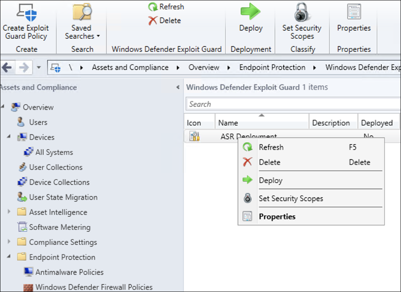Expand the Compliance Settings node
Image resolution: width=401 pixels, height=292 pixels.
[x=9, y=242]
